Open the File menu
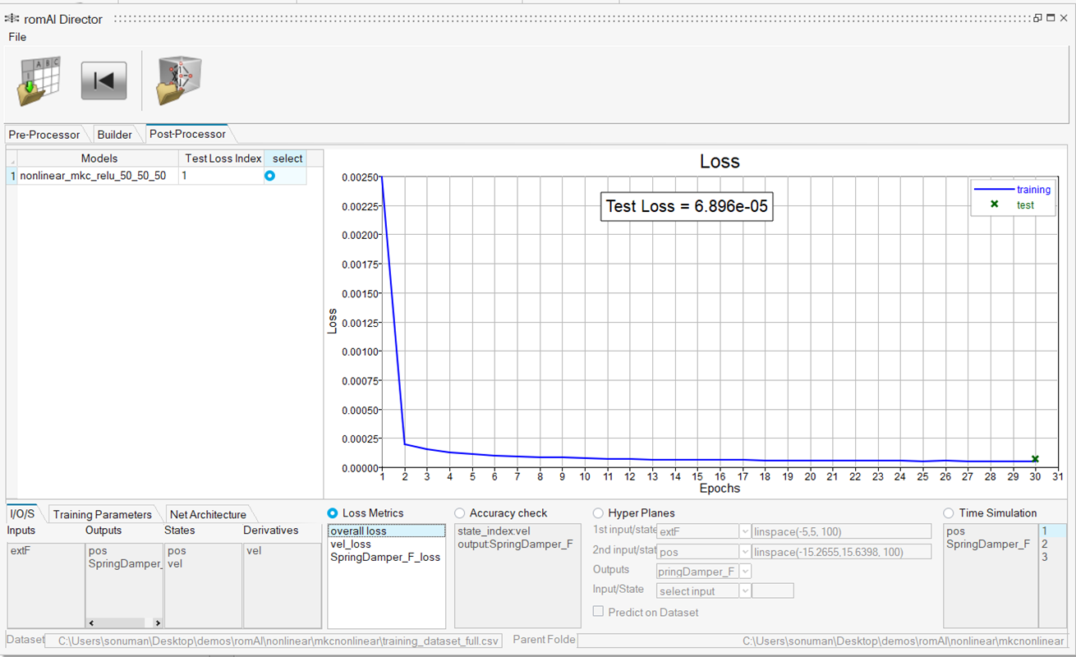This screenshot has height=657, width=1076. (17, 37)
